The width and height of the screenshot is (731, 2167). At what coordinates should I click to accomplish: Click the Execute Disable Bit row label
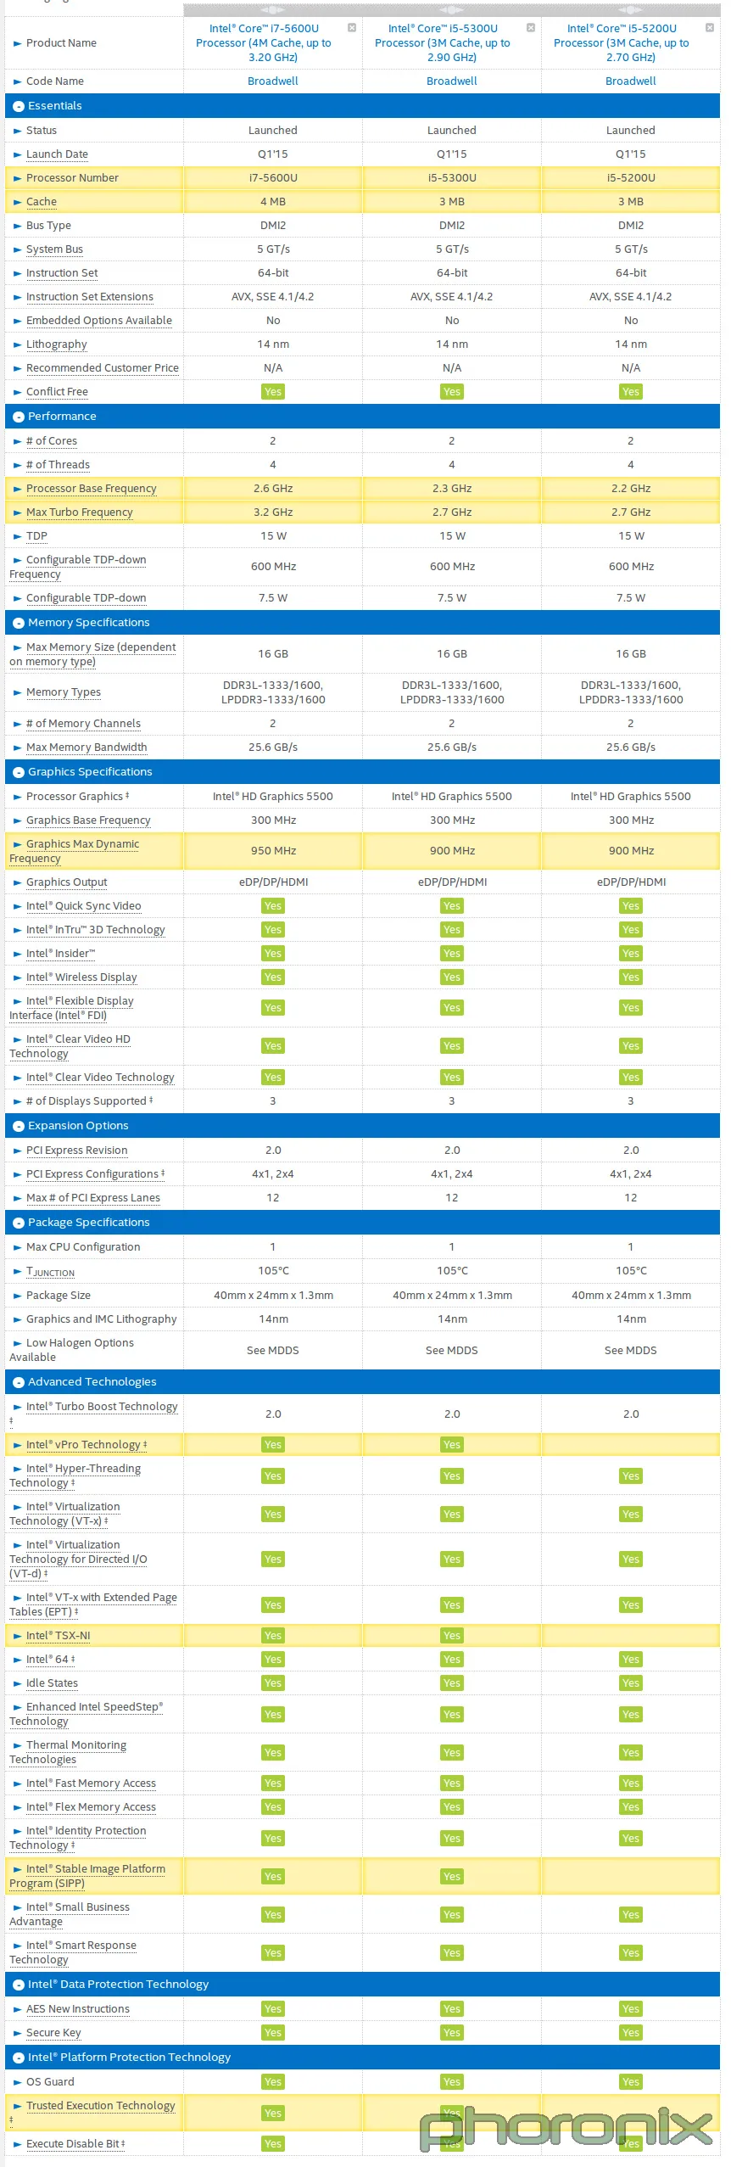tap(75, 2144)
